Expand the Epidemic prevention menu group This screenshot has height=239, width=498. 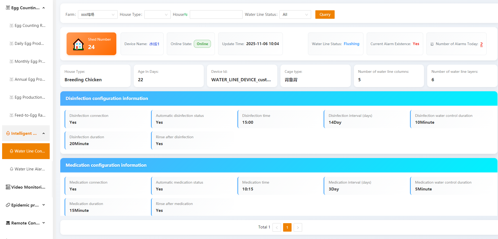tap(44, 205)
